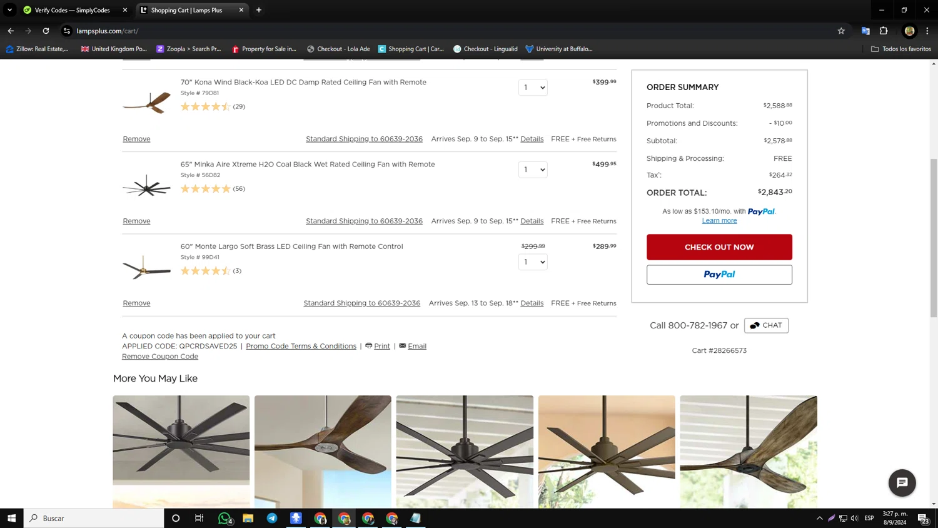938x528 pixels.
Task: Click the browser back arrow
Action: tap(11, 31)
